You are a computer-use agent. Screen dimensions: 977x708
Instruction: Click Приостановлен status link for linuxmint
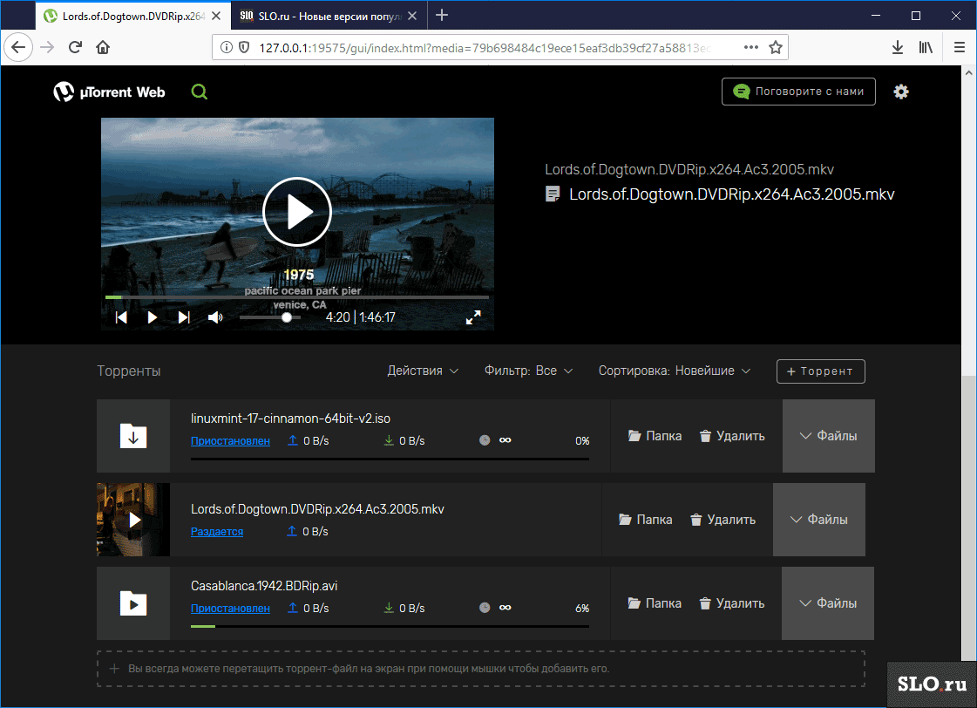pyautogui.click(x=231, y=440)
